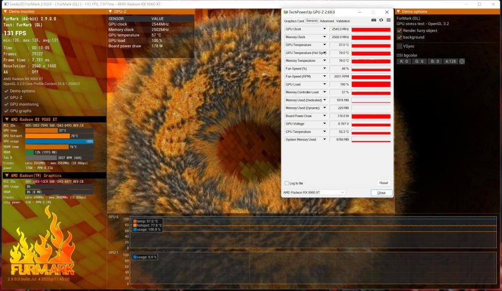502x291 pixels.
Task: Toggle the GPU monitoring checkbox
Action: click(x=6, y=105)
